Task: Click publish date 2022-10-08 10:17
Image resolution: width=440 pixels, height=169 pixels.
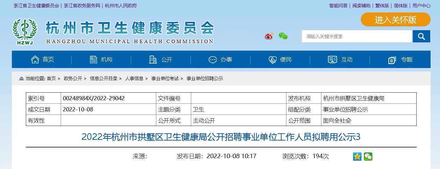Action: pyautogui.click(x=232, y=156)
